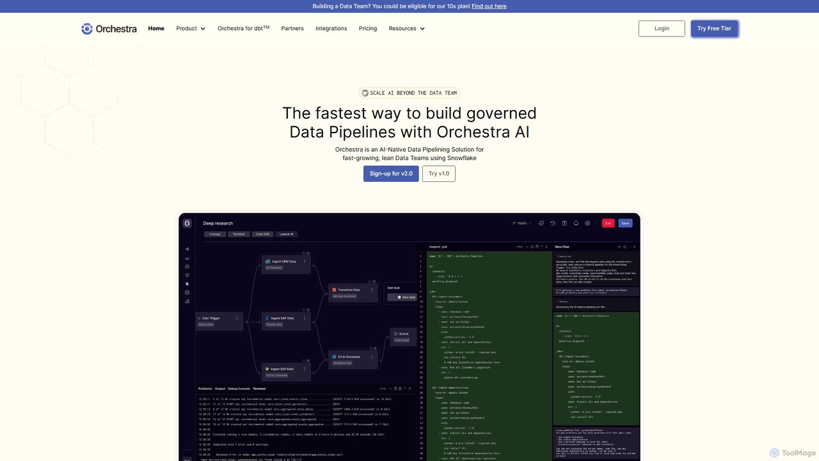819x461 pixels.
Task: Open the Problems tab in the bottom panel
Action: tap(205, 389)
